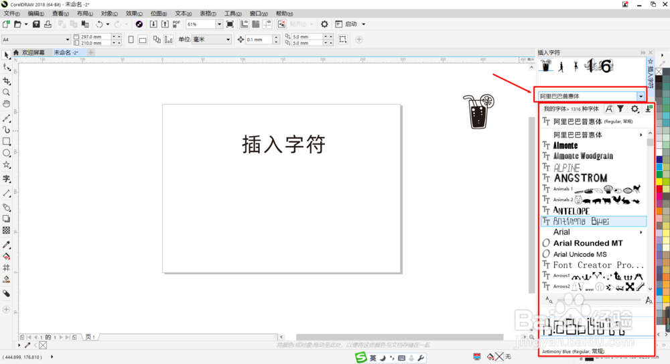This screenshot has width=670, height=364.
Task: Open the 阿里巴巴普惠体 font dropdown arrow
Action: click(x=641, y=97)
